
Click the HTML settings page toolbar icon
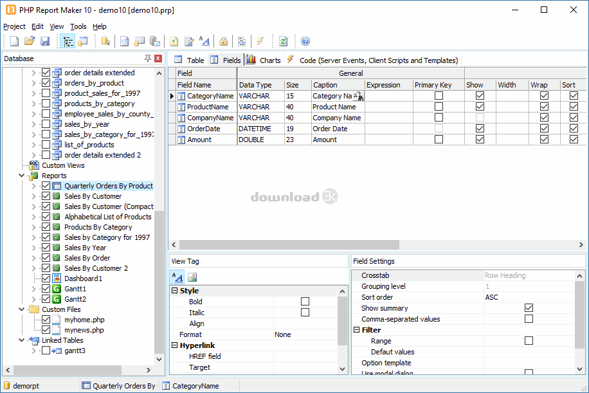(x=174, y=41)
